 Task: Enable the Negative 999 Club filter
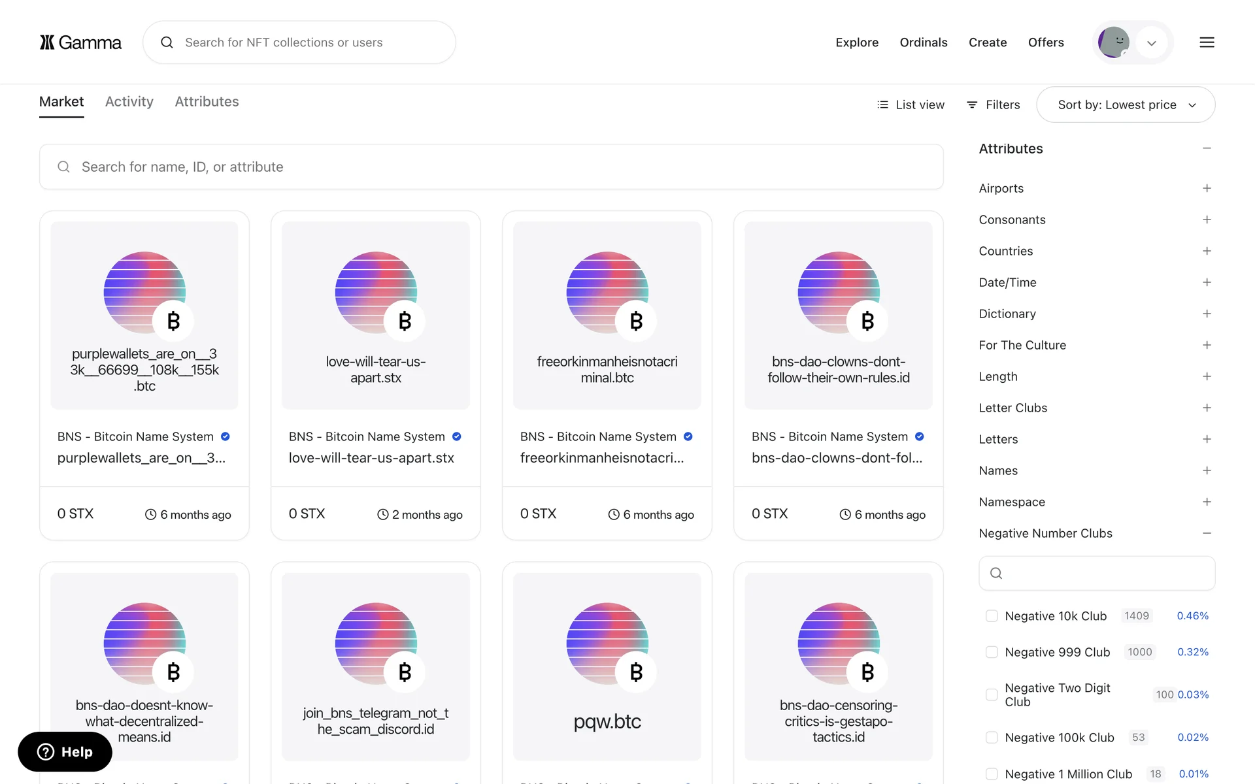[x=992, y=652]
